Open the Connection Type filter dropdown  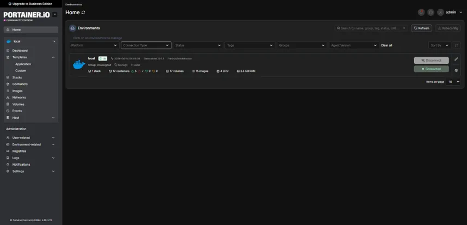146,45
